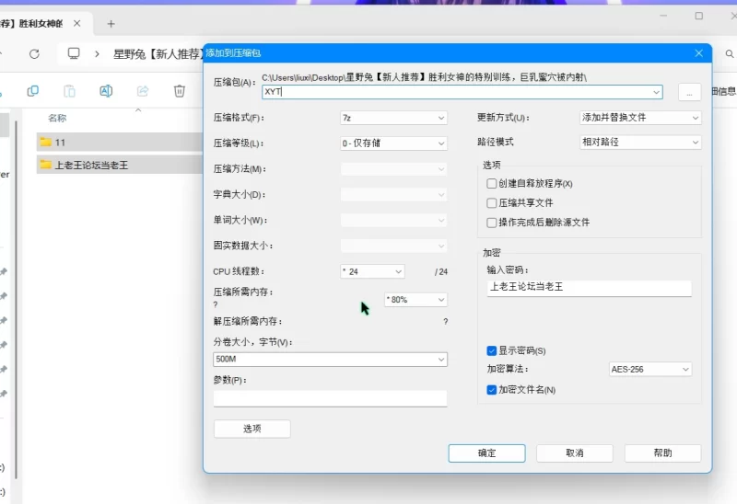Click the browse ... button for archive path
Image resolution: width=737 pixels, height=504 pixels.
coord(689,92)
